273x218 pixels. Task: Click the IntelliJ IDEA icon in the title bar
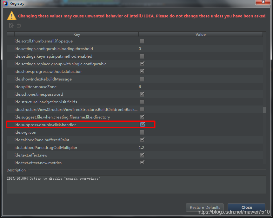[x=6, y=3]
